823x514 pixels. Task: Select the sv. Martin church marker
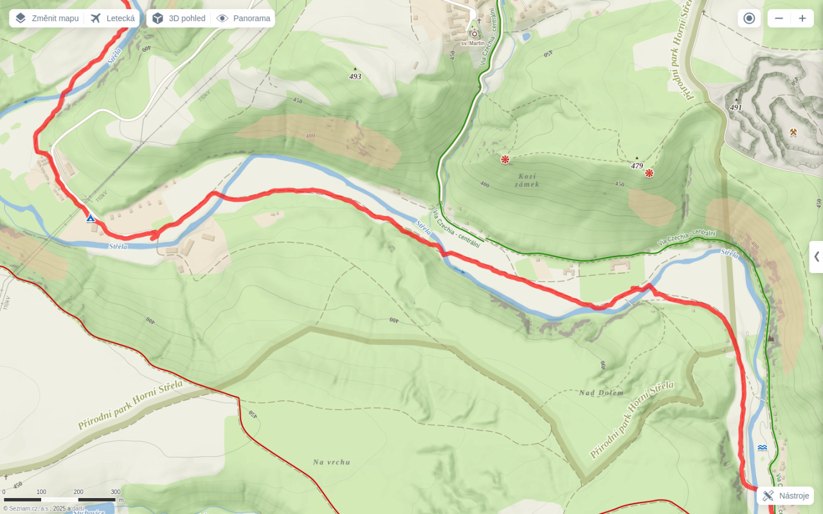pos(475,33)
